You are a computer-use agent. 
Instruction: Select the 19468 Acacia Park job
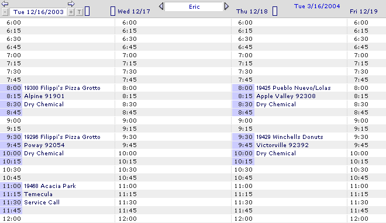click(x=50, y=186)
